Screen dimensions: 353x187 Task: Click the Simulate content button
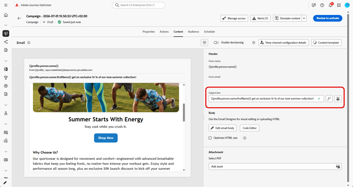288,18
